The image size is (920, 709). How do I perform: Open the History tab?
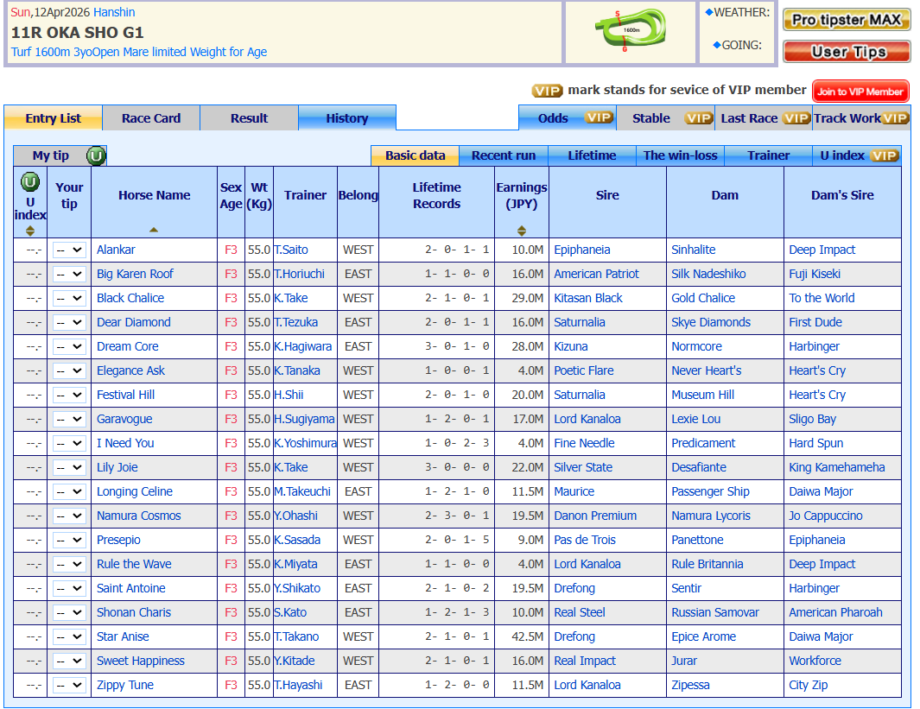[x=347, y=117]
